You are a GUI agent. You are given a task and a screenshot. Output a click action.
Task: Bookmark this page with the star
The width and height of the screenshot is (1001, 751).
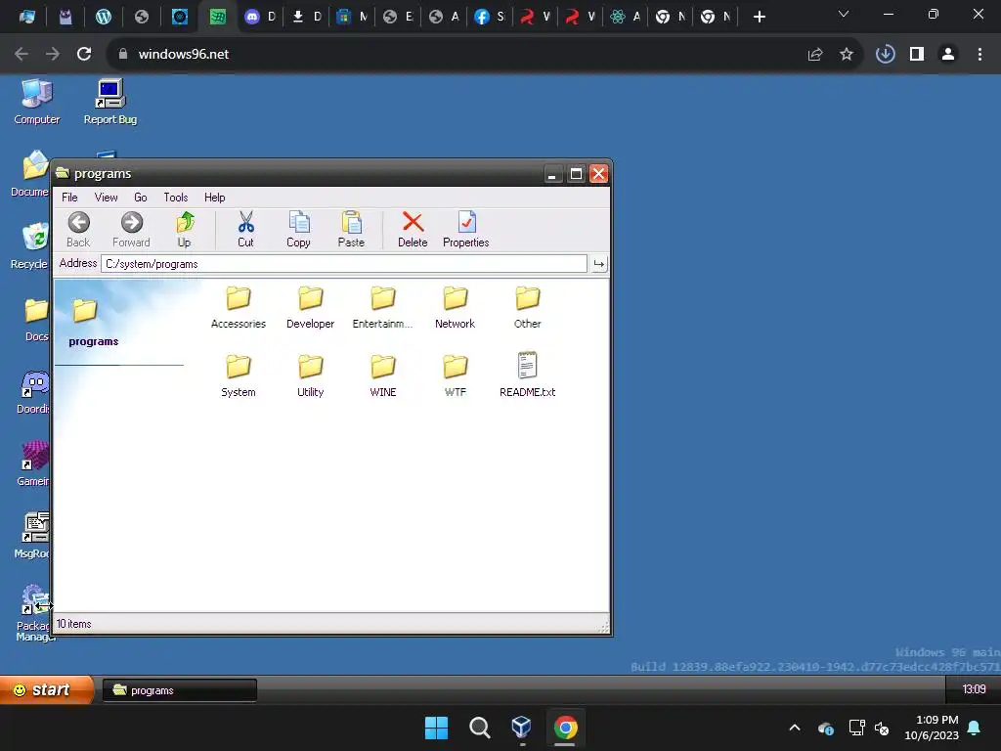click(847, 55)
